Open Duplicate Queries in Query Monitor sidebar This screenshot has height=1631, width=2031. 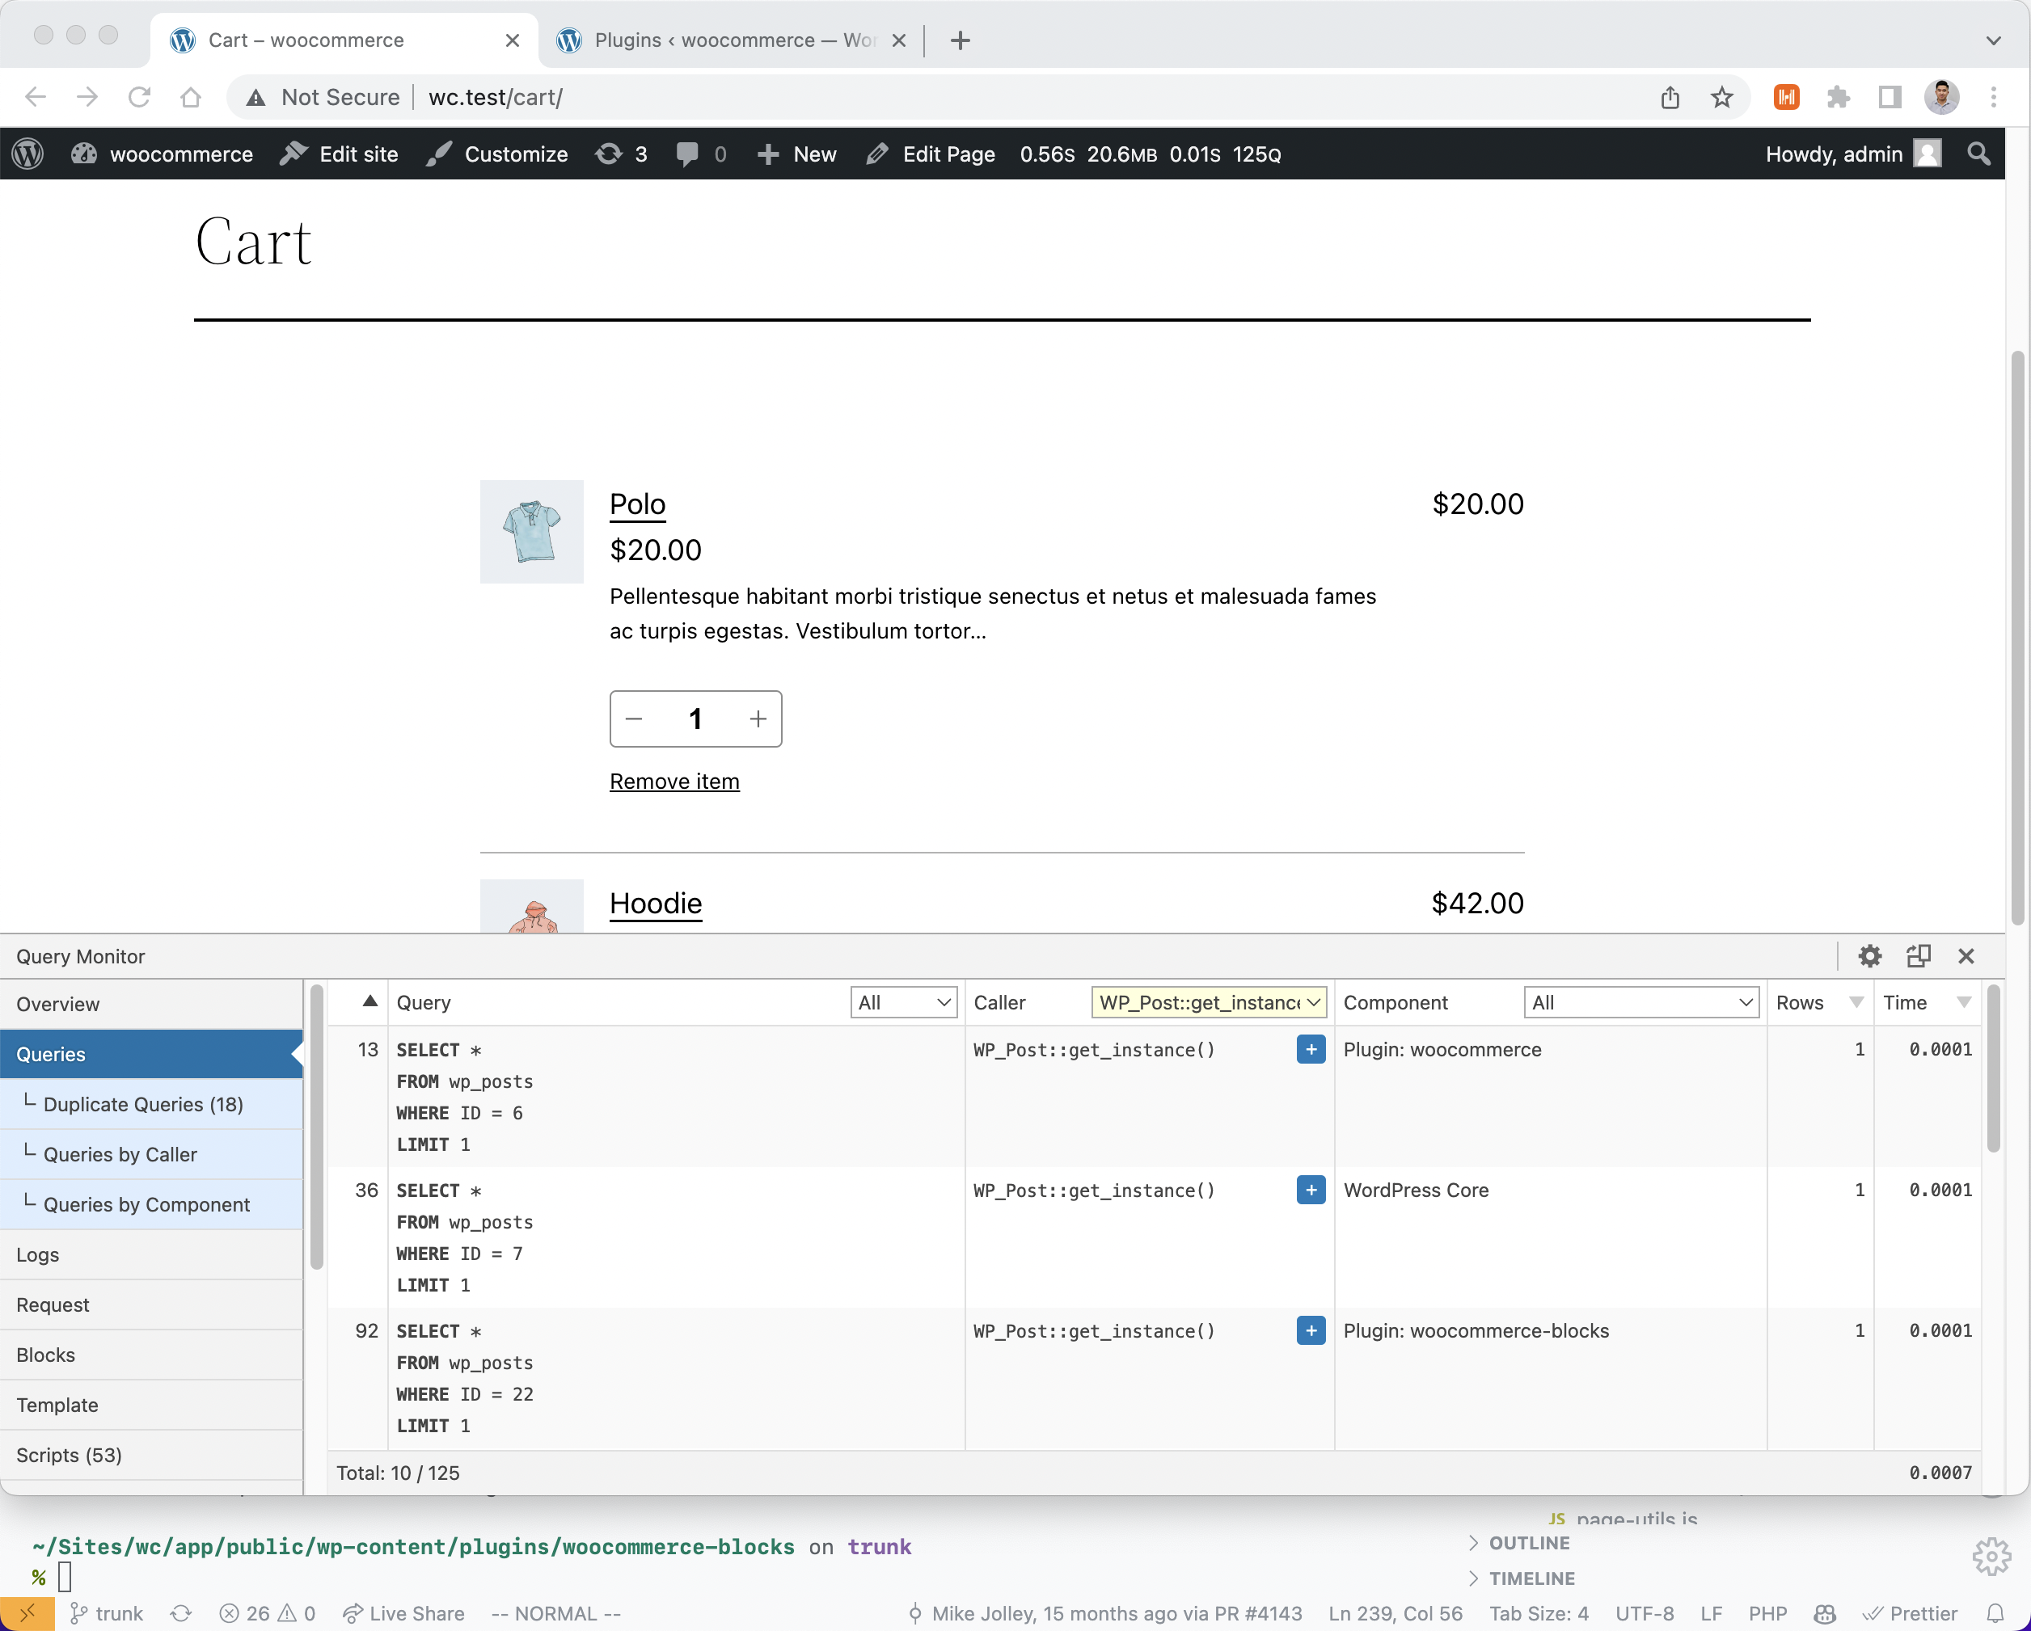(143, 1104)
